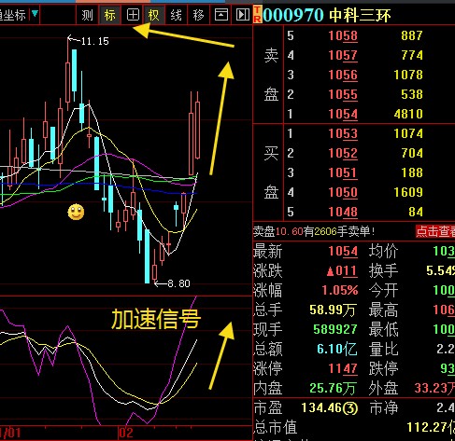Click the stock code 000970
Image resolution: width=455 pixels, height=441 pixels.
coord(293,15)
